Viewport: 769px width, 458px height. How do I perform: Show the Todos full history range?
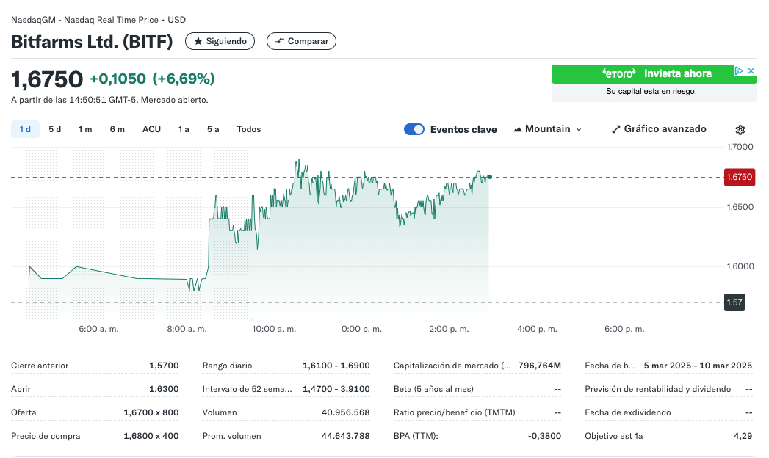point(249,129)
